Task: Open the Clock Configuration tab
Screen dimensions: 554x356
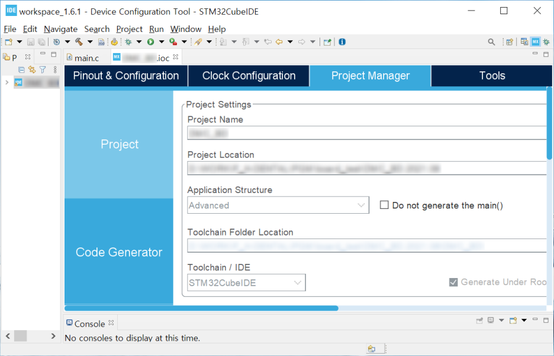Action: (249, 76)
